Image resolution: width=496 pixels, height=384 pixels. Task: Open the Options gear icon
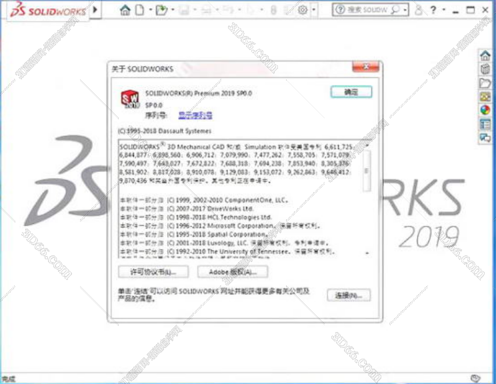303,10
